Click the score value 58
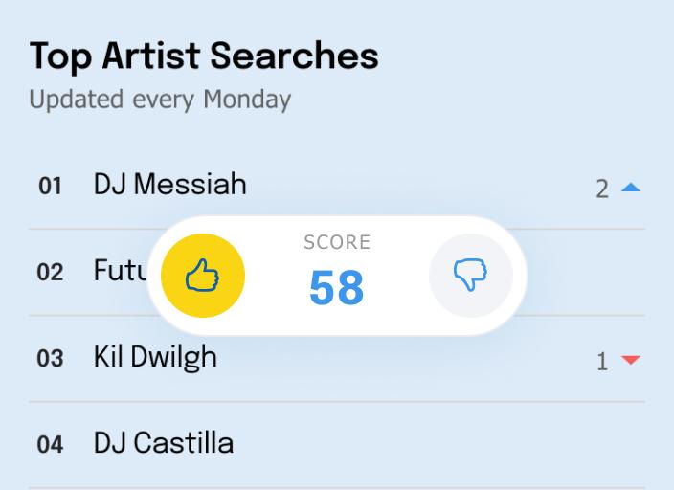This screenshot has width=674, height=490. (337, 287)
